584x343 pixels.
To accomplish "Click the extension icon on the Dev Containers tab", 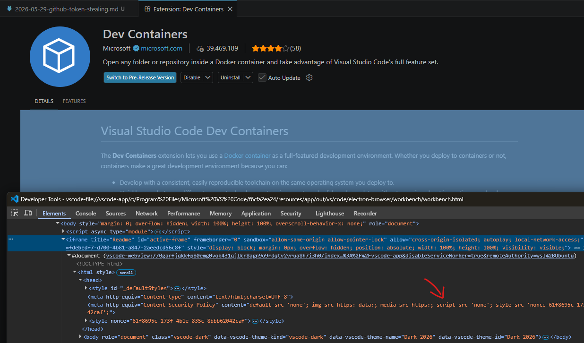I will [147, 9].
